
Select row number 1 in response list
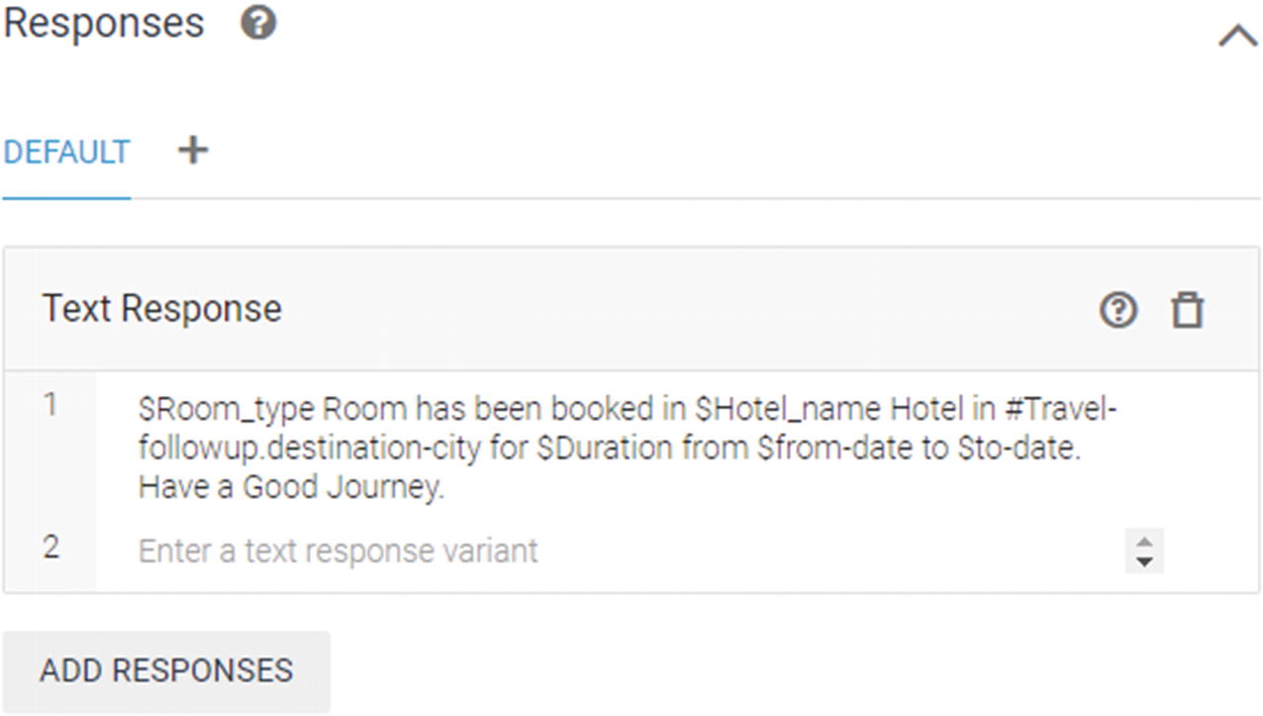[x=50, y=404]
